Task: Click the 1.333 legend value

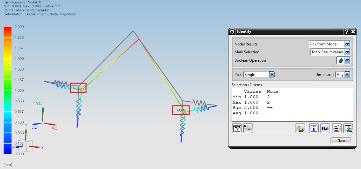Action: pos(19,69)
